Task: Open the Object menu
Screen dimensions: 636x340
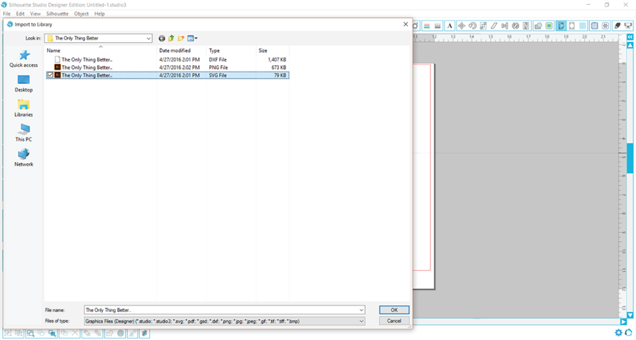Action: pyautogui.click(x=81, y=14)
